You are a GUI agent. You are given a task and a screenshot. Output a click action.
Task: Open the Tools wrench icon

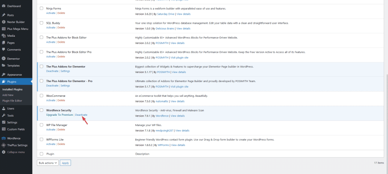tap(3, 115)
